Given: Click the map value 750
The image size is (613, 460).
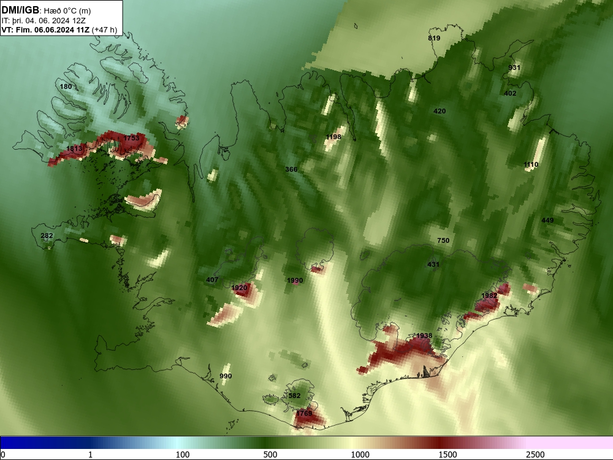Looking at the screenshot, I should 443,240.
